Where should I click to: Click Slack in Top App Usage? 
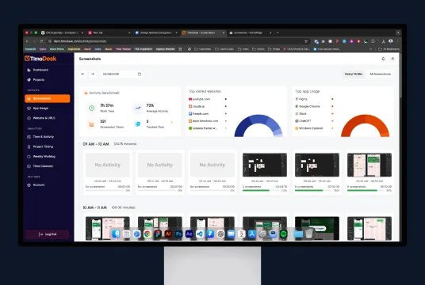301,114
